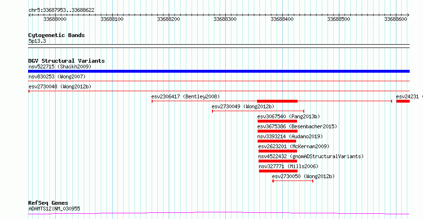Open variant label esv2306417 (Bentley2008)
This screenshot has height=219, width=423.
pos(186,96)
